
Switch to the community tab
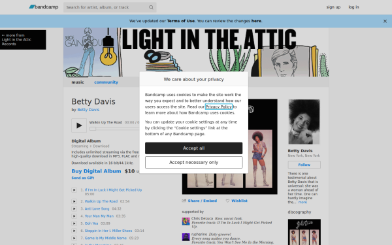[106, 82]
